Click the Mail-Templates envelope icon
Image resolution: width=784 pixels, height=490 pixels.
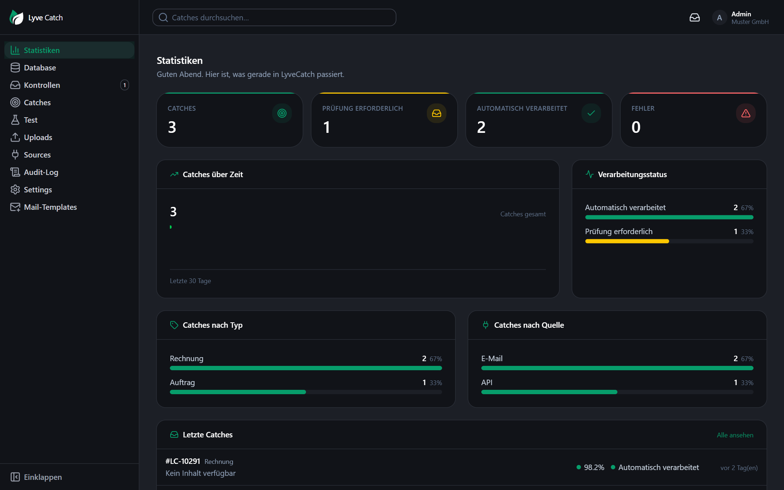[15, 207]
